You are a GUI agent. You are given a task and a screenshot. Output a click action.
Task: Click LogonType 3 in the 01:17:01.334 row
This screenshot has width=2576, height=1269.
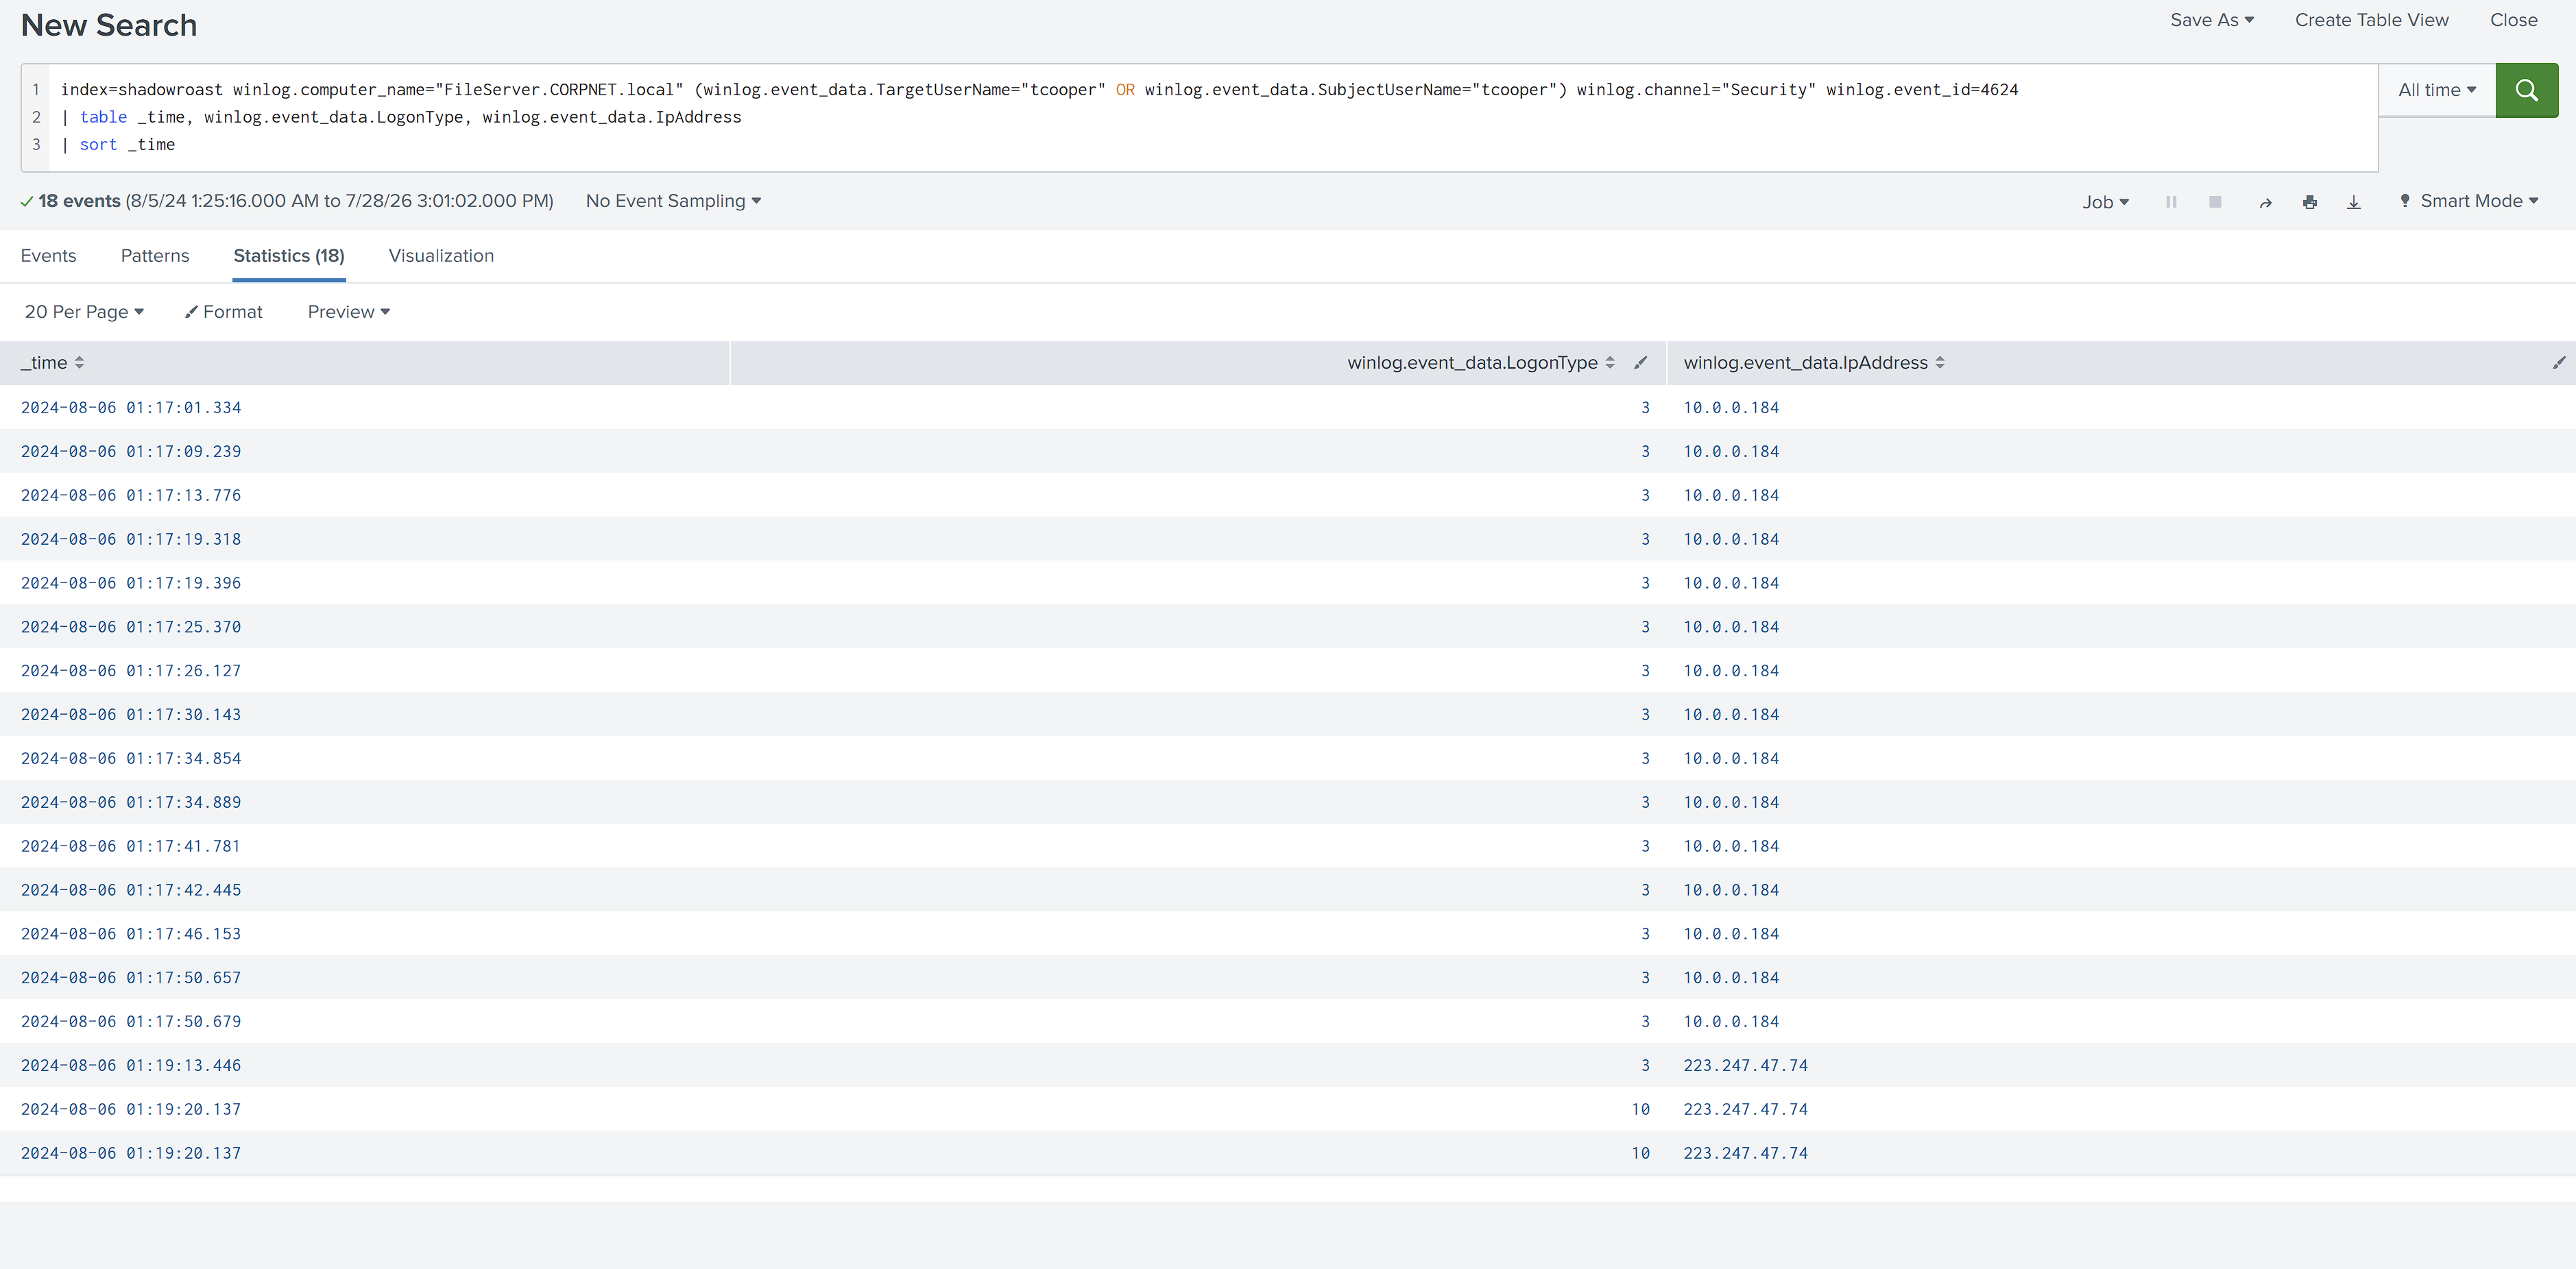1645,408
